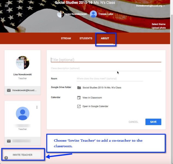Open the hamburger main menu

[7, 6]
